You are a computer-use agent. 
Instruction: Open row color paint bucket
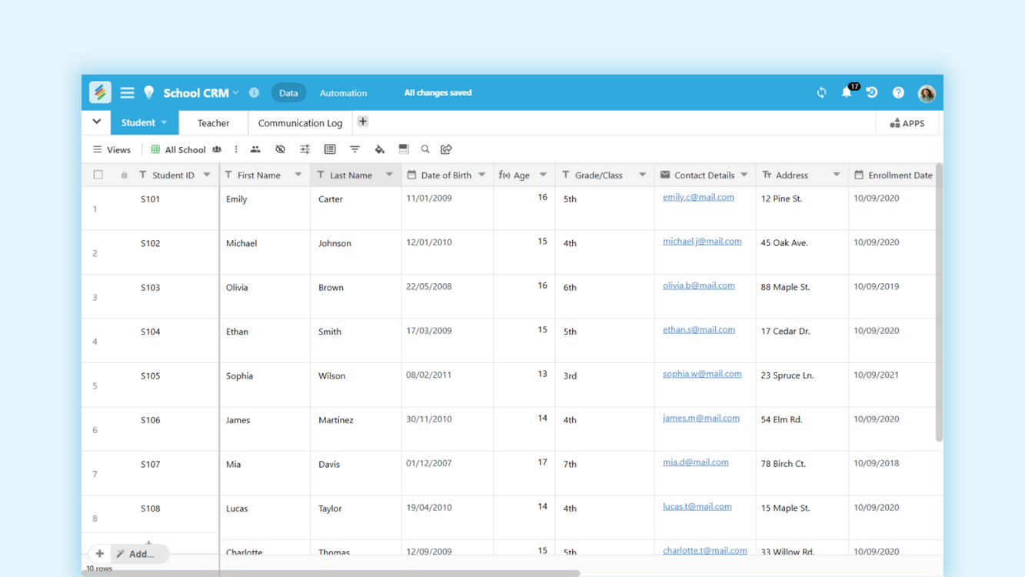[x=379, y=149]
